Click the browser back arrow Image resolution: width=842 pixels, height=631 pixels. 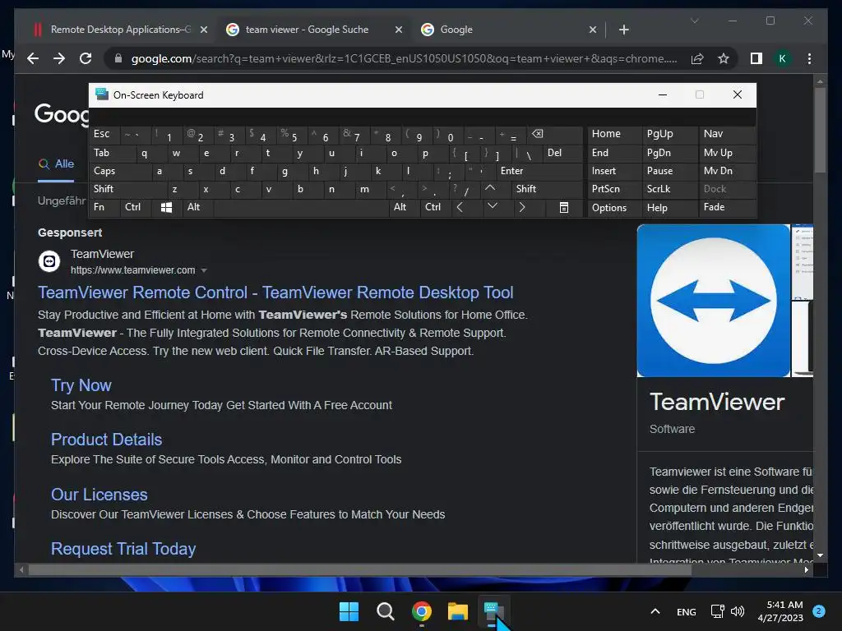[x=33, y=58]
